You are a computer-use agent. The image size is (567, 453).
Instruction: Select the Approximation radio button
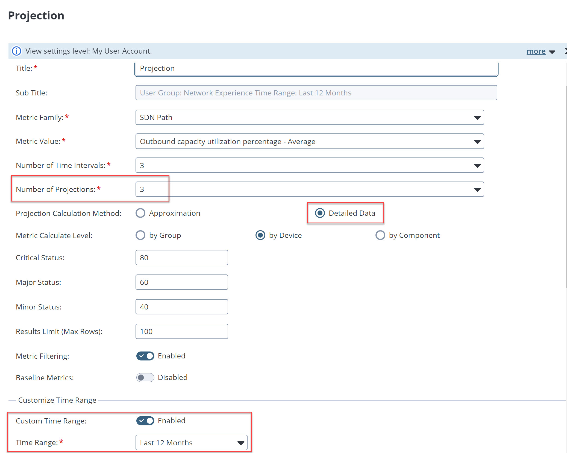tap(140, 213)
